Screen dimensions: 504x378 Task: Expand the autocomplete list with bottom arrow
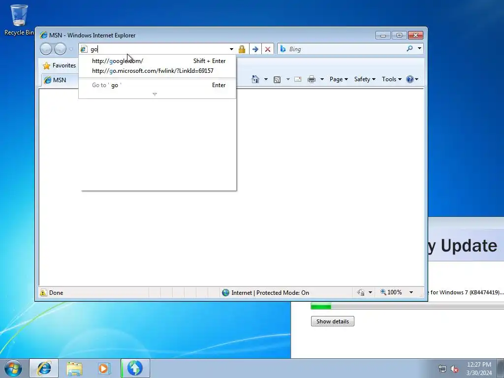155,94
